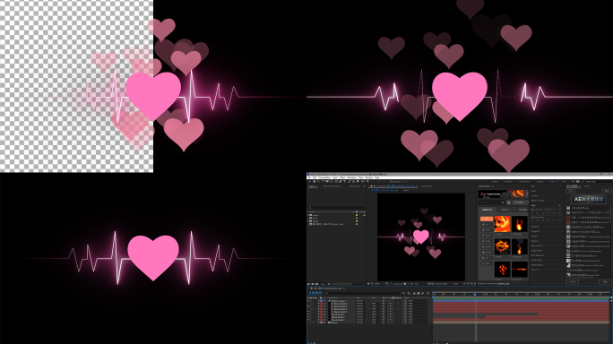613x344 pixels.
Task: Select the Zoom magnifier tool
Action: coord(319,181)
